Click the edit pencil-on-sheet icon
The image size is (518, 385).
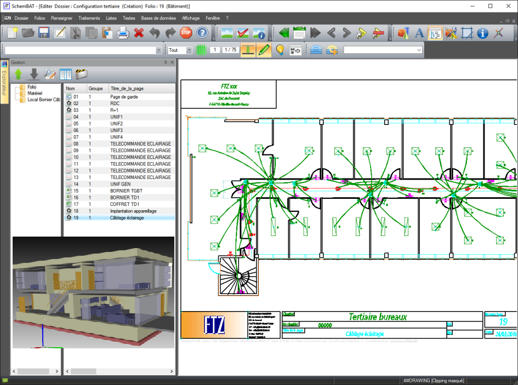click(59, 33)
